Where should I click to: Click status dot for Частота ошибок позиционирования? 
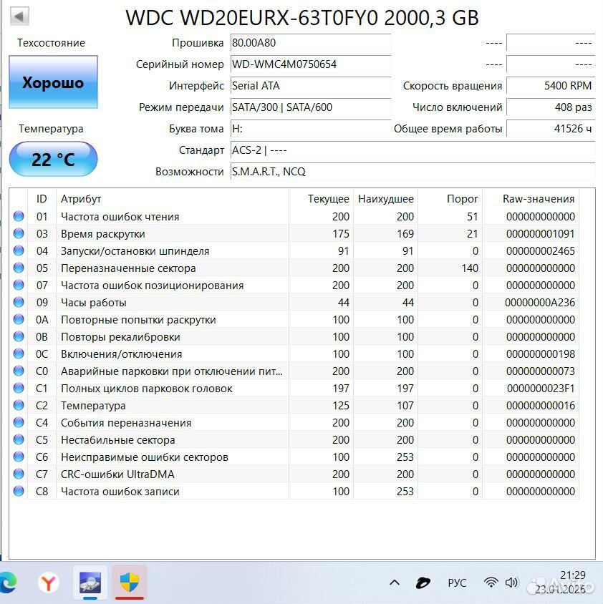(19, 285)
